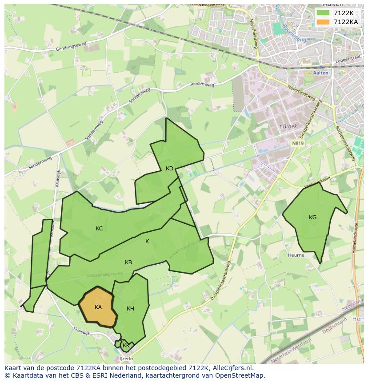Select the KG postcode region
The image size is (368, 383).
[312, 218]
